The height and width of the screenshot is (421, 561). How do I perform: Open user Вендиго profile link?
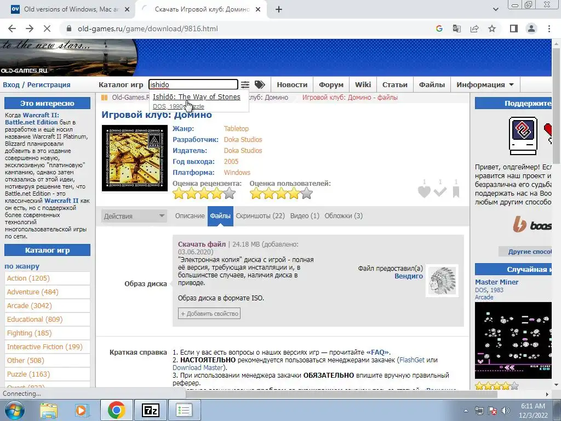click(409, 276)
